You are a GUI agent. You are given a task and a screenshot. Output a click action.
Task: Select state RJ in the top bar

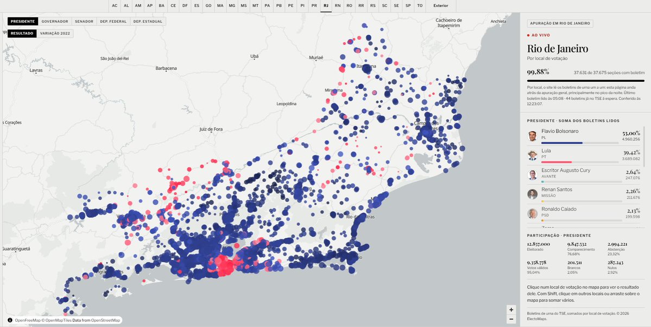[326, 6]
